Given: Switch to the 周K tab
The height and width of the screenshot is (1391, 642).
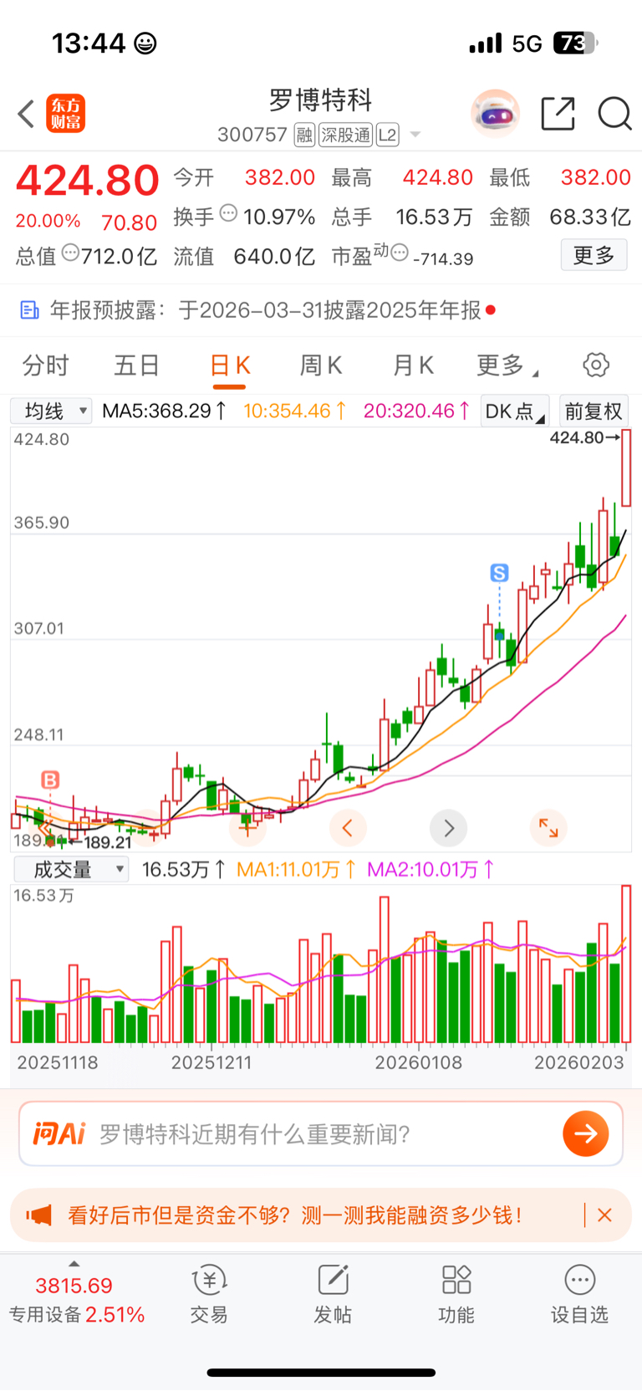Looking at the screenshot, I should tap(321, 366).
